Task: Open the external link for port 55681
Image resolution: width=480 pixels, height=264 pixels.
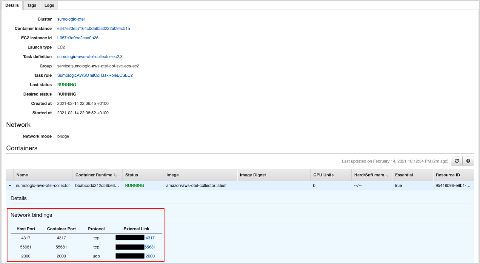Action: click(x=150, y=247)
